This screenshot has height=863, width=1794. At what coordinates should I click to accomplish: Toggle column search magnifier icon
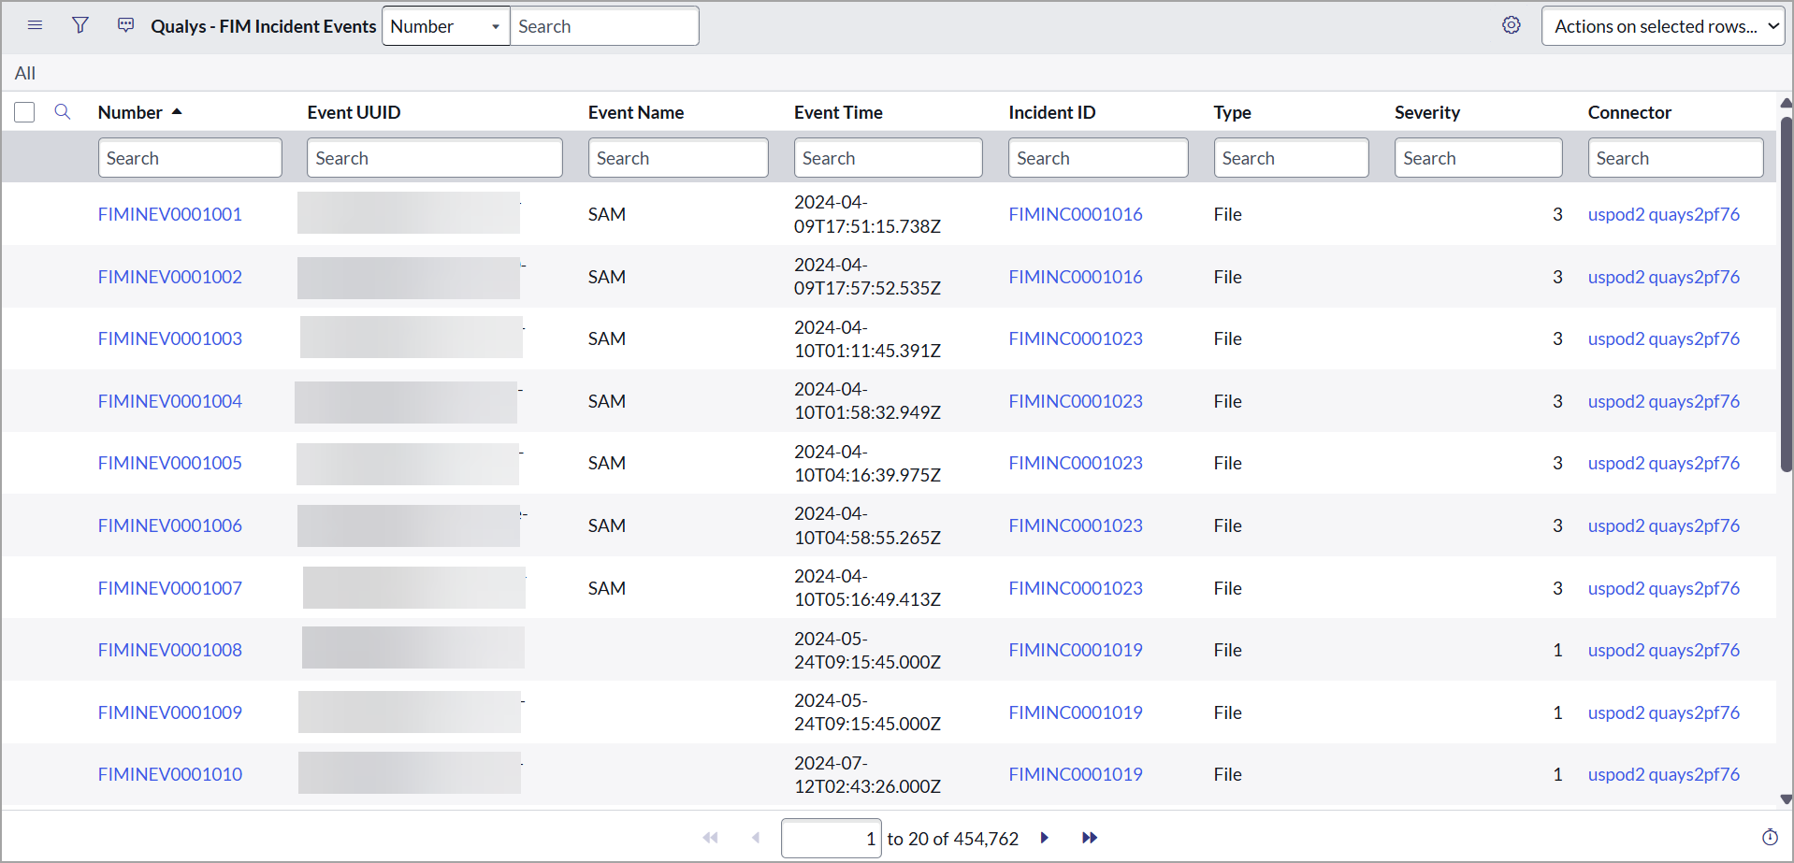(x=63, y=112)
